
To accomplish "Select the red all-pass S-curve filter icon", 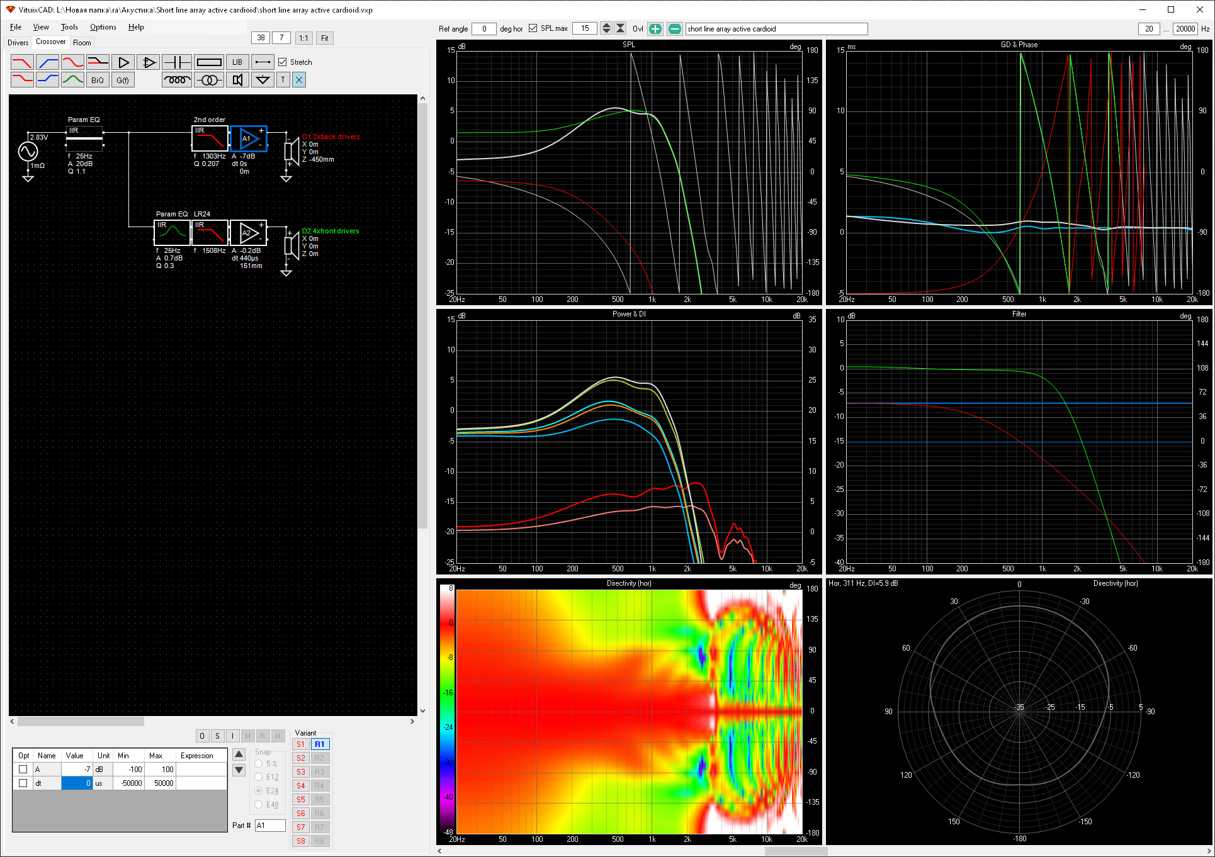I will (x=72, y=62).
